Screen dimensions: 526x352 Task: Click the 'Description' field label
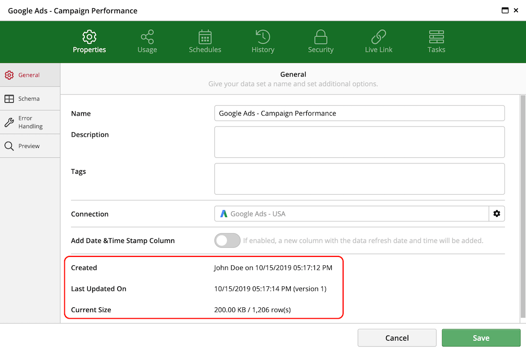tap(90, 135)
